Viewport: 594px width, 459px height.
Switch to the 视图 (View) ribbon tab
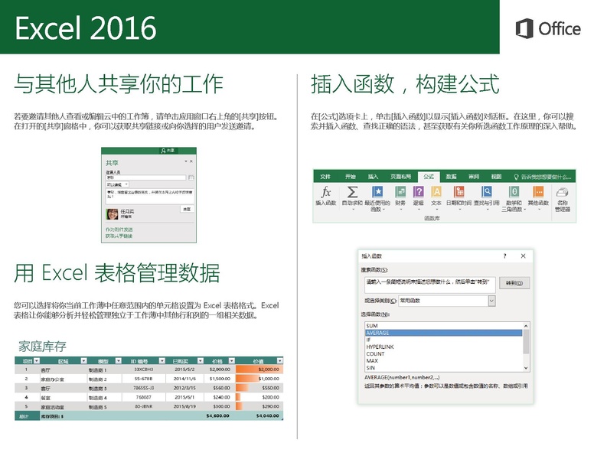coord(496,177)
